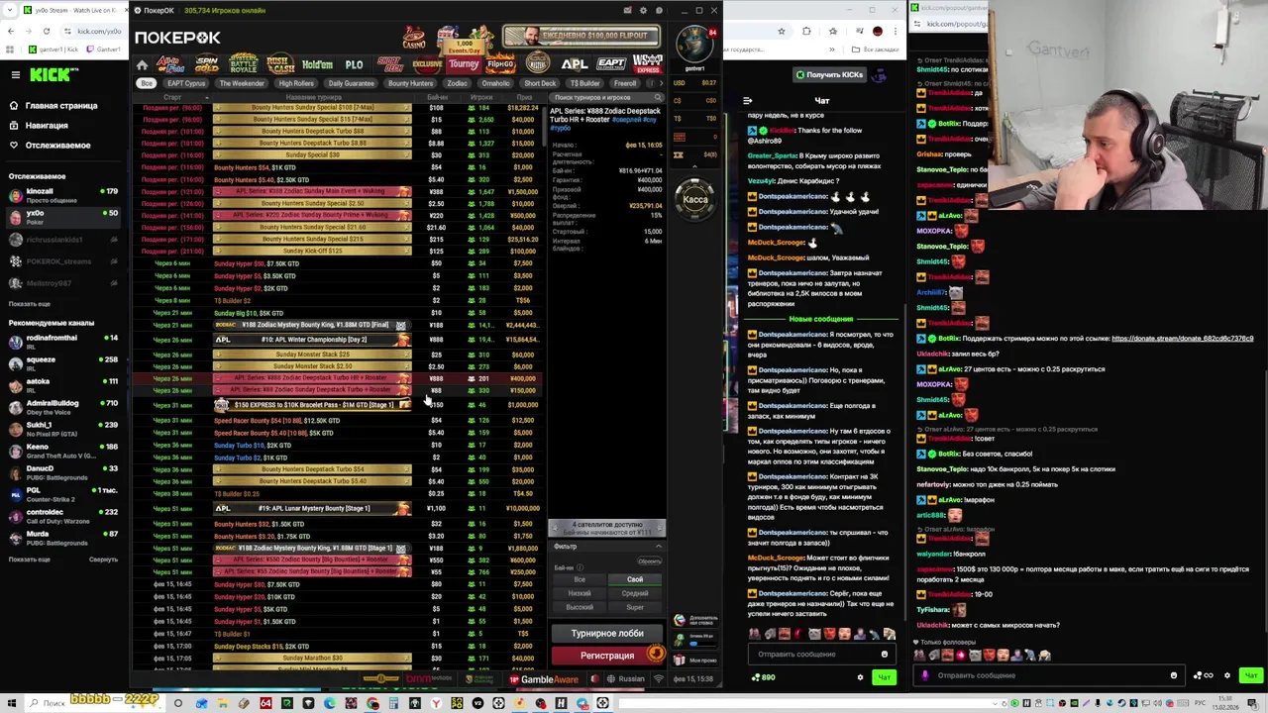Choose 'Свой' buy-in filter option
The height and width of the screenshot is (713, 1268).
pos(635,579)
